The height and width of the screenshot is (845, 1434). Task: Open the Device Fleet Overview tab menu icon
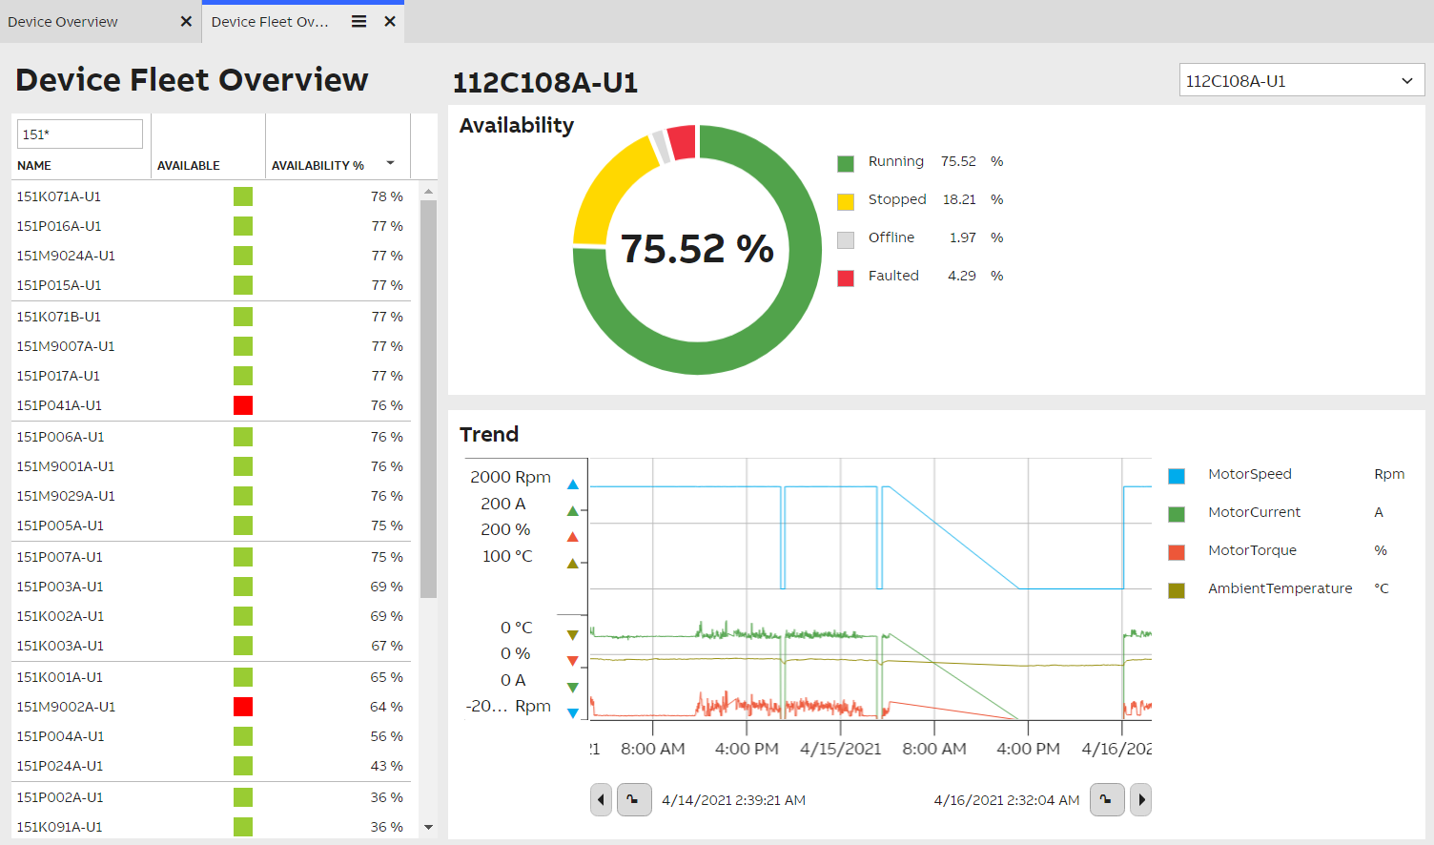358,21
